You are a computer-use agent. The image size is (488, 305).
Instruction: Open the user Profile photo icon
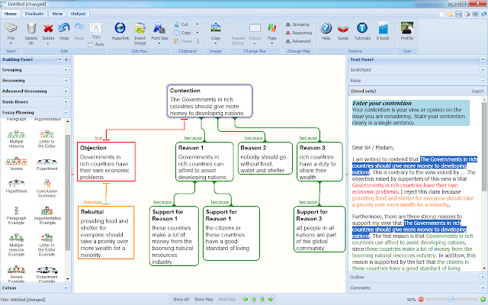point(406,28)
